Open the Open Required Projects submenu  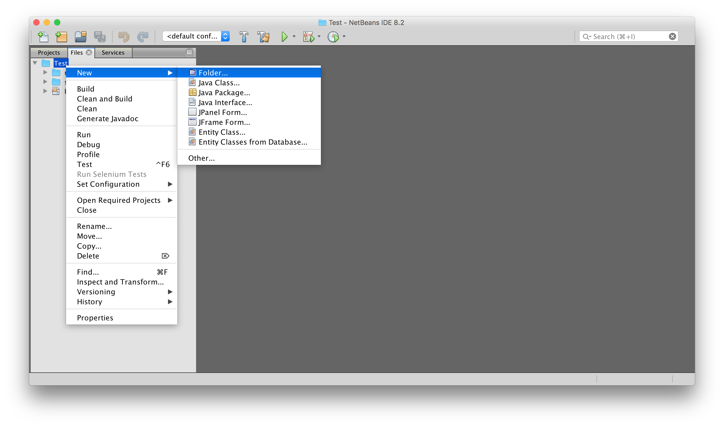122,200
